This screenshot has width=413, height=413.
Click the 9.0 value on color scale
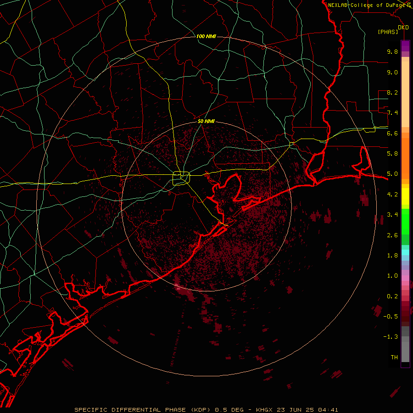(392, 72)
